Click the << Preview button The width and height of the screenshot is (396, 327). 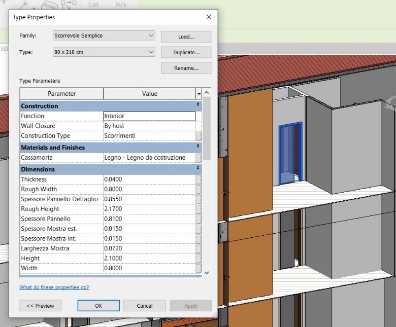pos(40,306)
